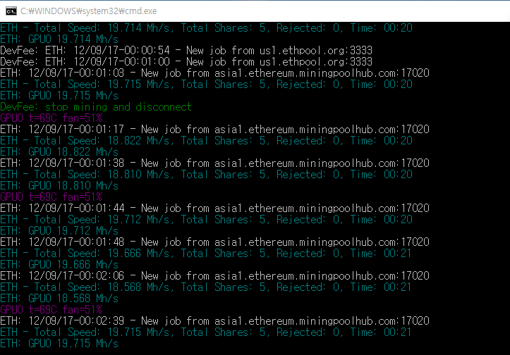Image resolution: width=510 pixels, height=355 pixels.
Task: Click the Total Speed 18.568 Mh/s line
Action: [x=206, y=287]
